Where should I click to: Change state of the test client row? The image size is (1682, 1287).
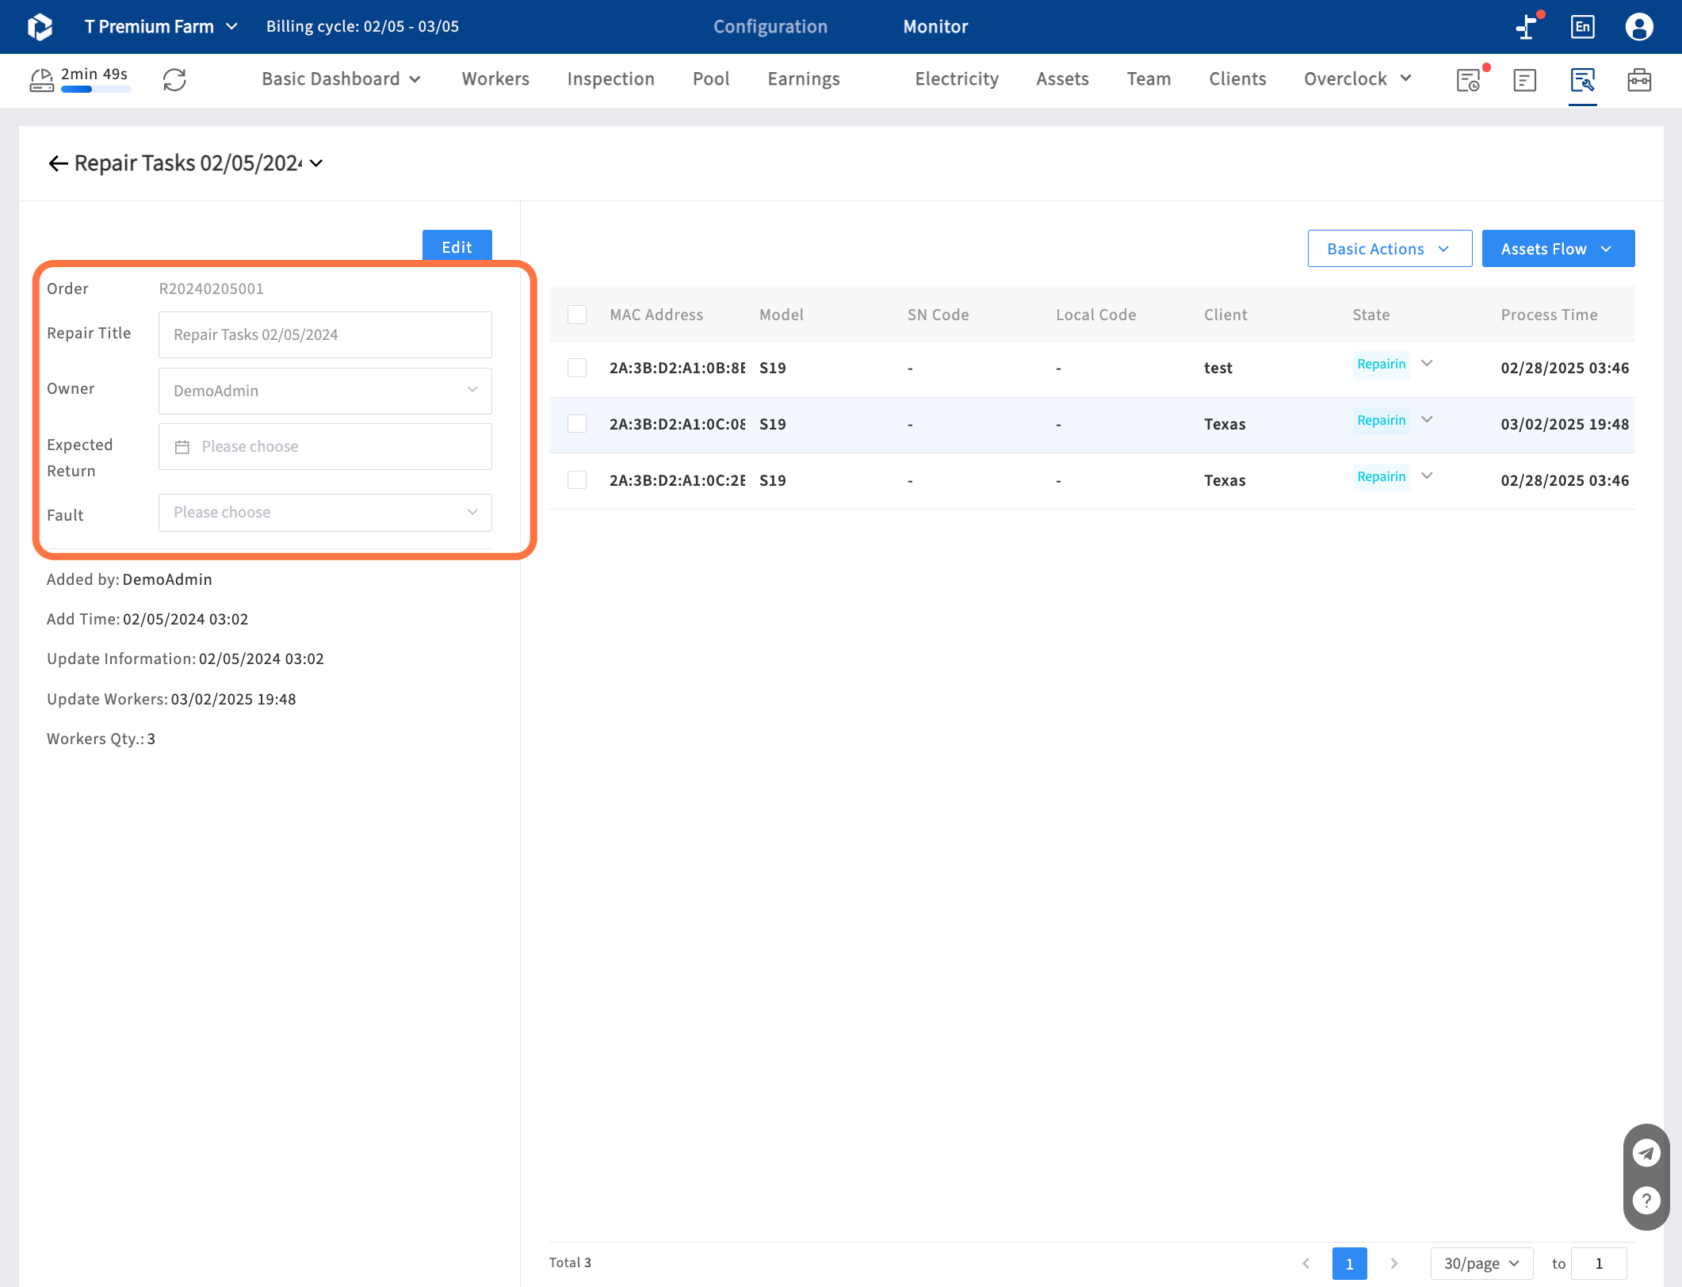pos(1427,364)
